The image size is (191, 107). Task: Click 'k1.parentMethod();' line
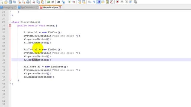tap(37, 39)
